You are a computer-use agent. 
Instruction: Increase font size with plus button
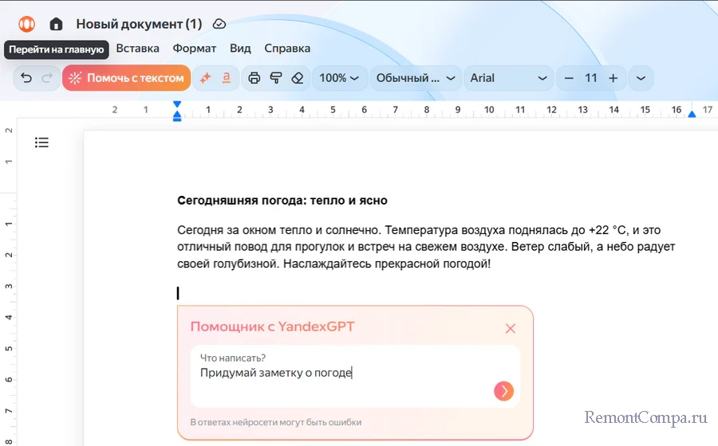(x=613, y=78)
